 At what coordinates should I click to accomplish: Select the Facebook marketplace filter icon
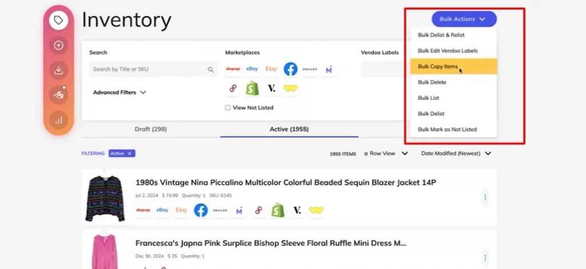(291, 69)
